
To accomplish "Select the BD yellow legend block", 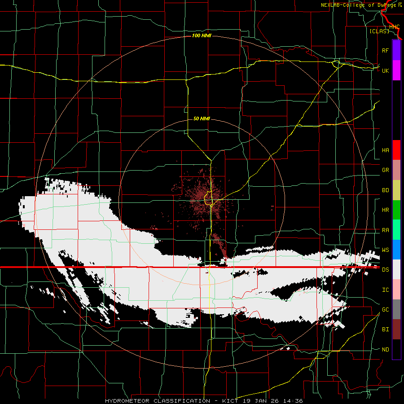I will pos(396,190).
